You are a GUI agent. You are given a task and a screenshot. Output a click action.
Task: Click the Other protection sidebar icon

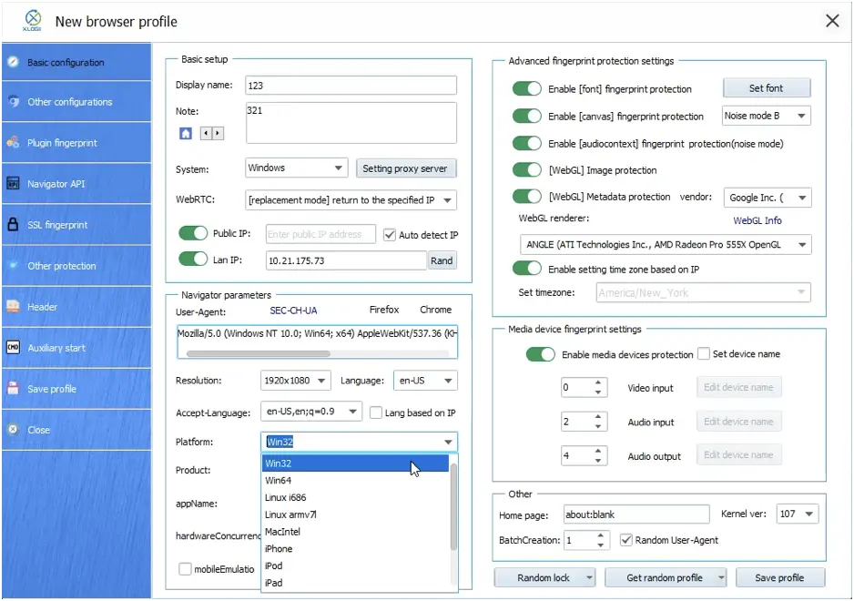coord(13,266)
